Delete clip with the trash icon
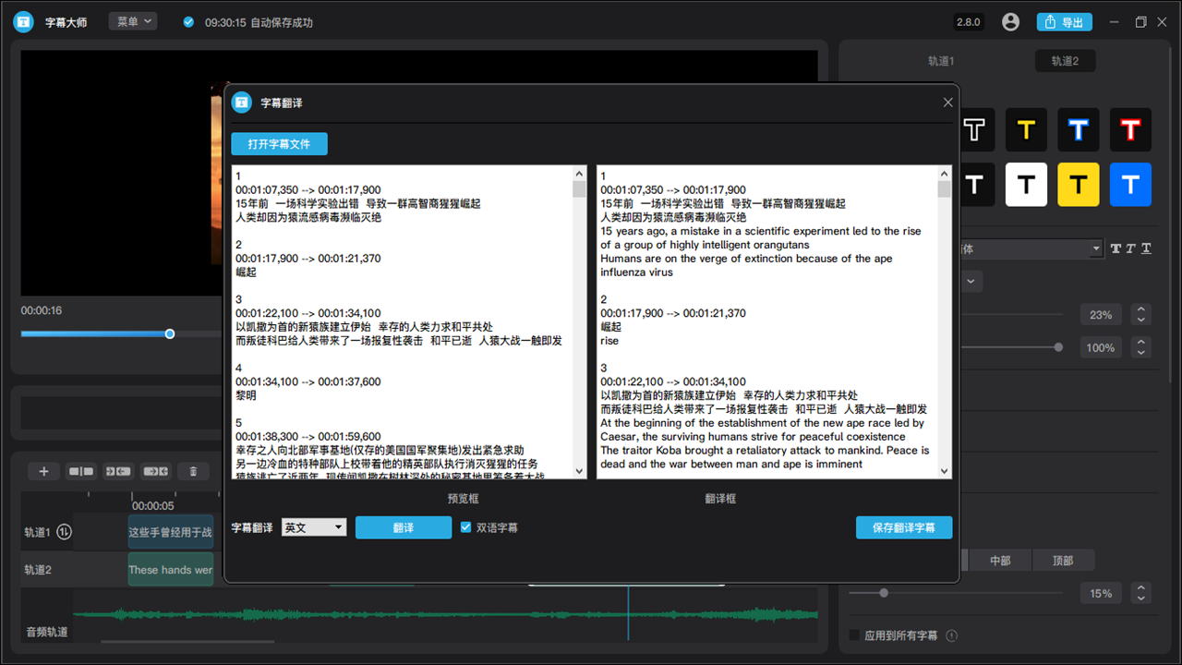Viewport: 1182px width, 665px height. click(193, 471)
